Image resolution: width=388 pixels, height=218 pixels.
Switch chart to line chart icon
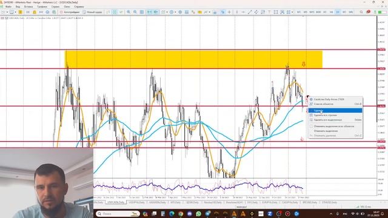pos(121,12)
